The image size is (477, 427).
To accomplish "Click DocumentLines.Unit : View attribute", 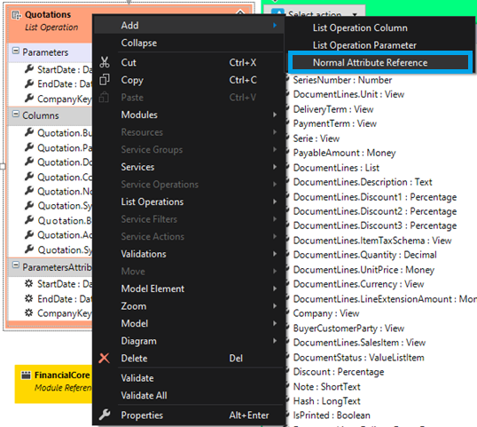I will coord(348,94).
